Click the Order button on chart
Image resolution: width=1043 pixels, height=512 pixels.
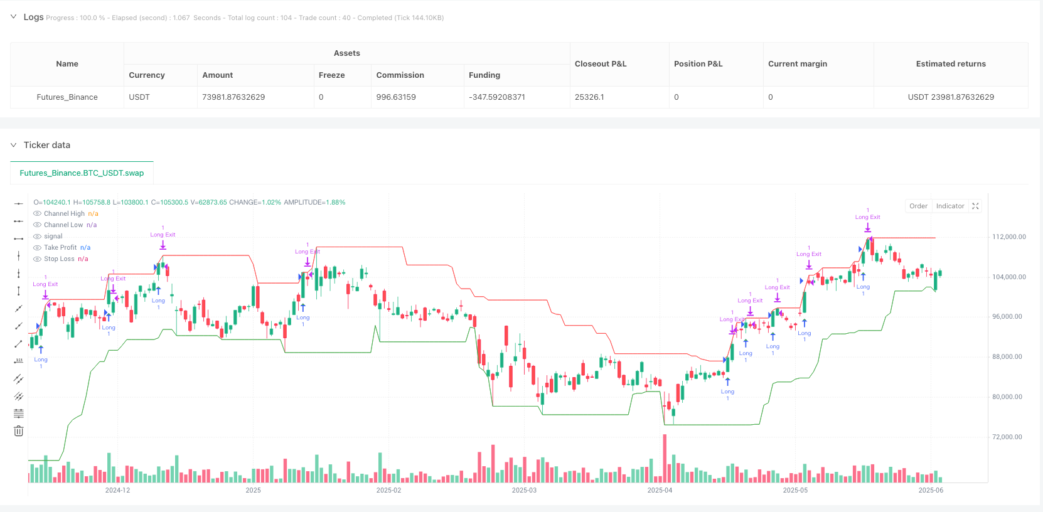(x=918, y=206)
